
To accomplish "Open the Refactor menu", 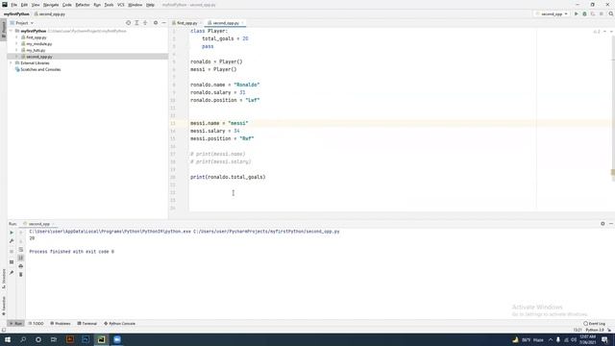I will [83, 5].
